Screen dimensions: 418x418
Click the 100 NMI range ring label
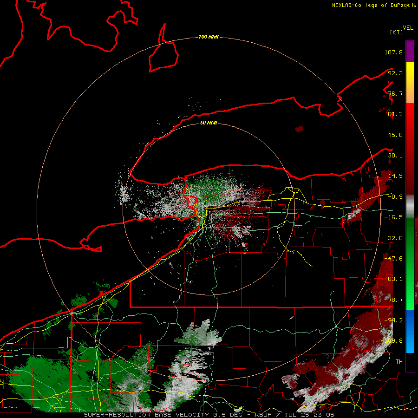(209, 37)
